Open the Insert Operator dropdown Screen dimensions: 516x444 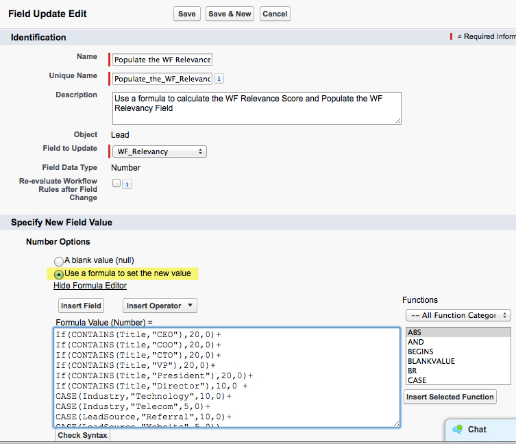tap(160, 306)
